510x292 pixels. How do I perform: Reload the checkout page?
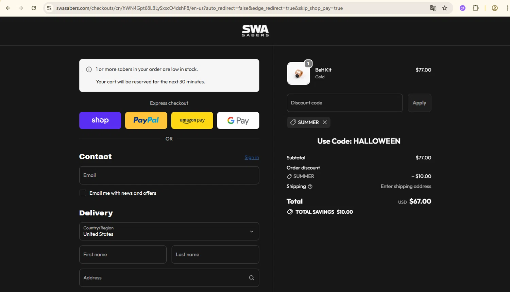coord(34,8)
